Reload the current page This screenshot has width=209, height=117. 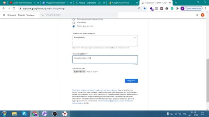click(x=14, y=8)
